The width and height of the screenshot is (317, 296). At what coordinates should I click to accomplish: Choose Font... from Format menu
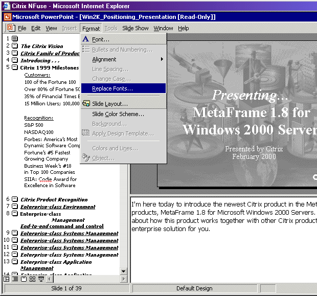124,39
